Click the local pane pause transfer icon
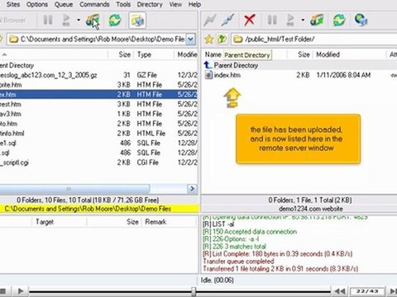Viewport: 397px width, 297px height. (x=48, y=20)
